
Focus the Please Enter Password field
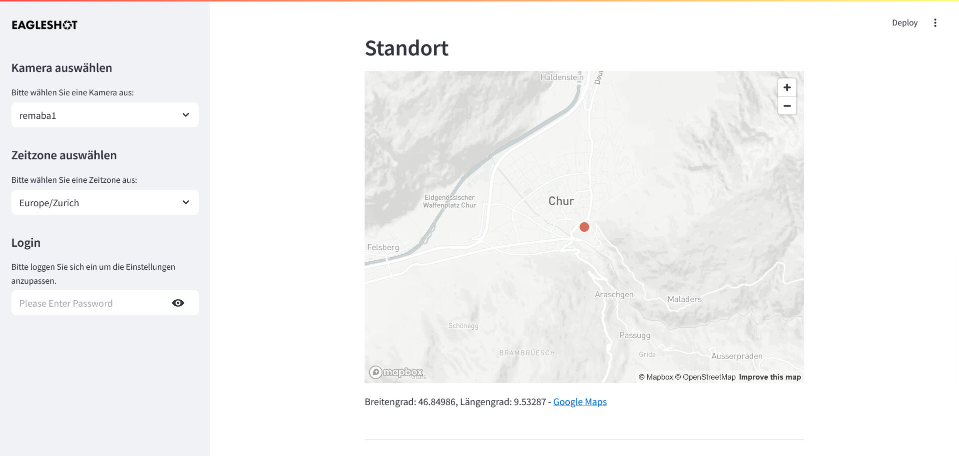click(x=90, y=303)
